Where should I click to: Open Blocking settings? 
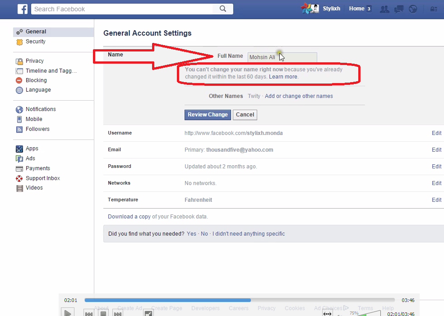tap(36, 80)
